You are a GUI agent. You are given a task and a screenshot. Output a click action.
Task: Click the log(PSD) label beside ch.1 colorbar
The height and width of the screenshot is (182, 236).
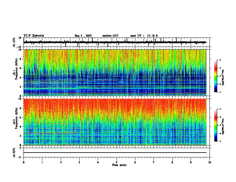tap(223, 78)
